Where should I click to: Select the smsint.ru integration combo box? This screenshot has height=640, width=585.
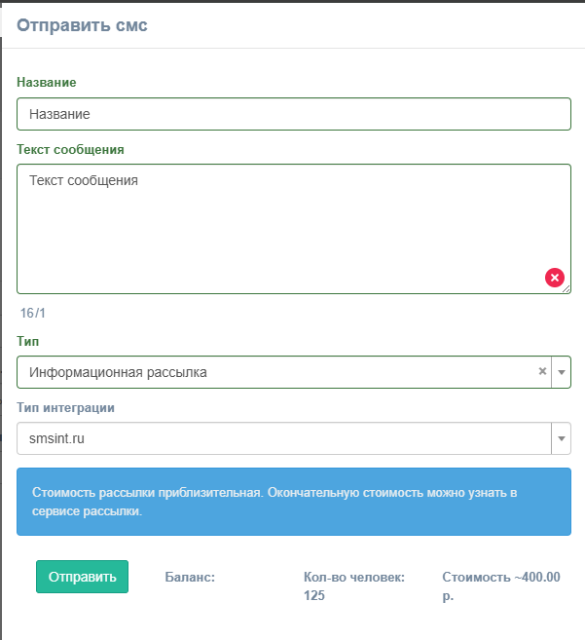[x=294, y=438]
